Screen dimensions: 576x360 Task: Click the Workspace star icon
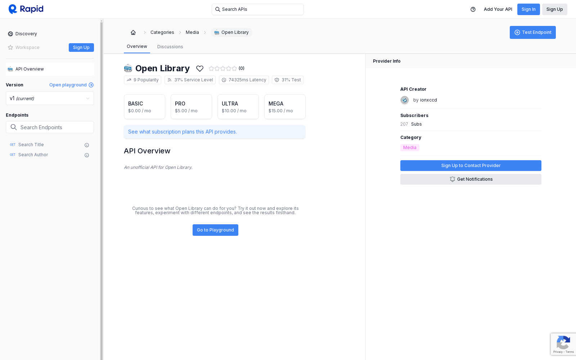pos(10,48)
